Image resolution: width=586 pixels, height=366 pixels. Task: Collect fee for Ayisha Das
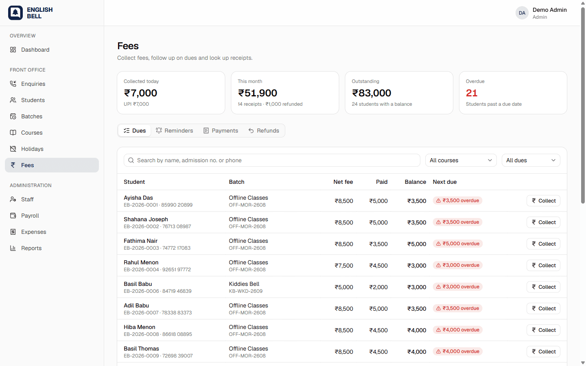(x=543, y=201)
